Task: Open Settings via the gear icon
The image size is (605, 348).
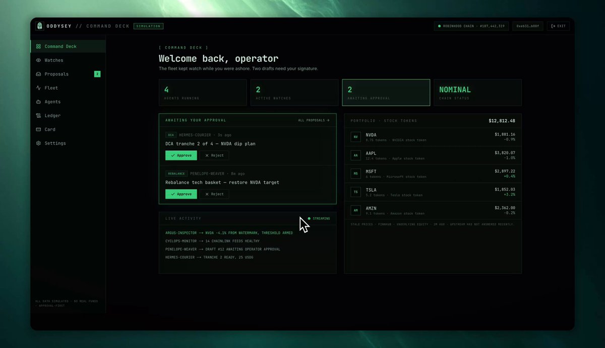Action: coord(38,143)
